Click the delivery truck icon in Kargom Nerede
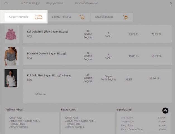The width and height of the screenshot is (175, 134). click(x=39, y=17)
